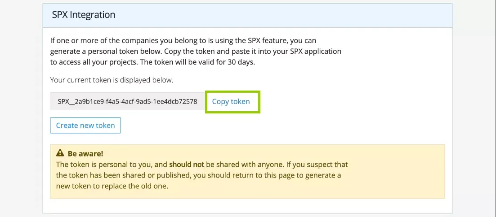This screenshot has width=496, height=217.
Task: Click the 'should not' bold warning text
Action: click(187, 165)
